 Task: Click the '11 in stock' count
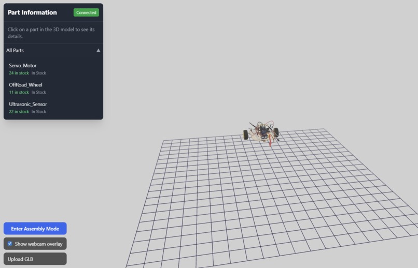pyautogui.click(x=19, y=92)
